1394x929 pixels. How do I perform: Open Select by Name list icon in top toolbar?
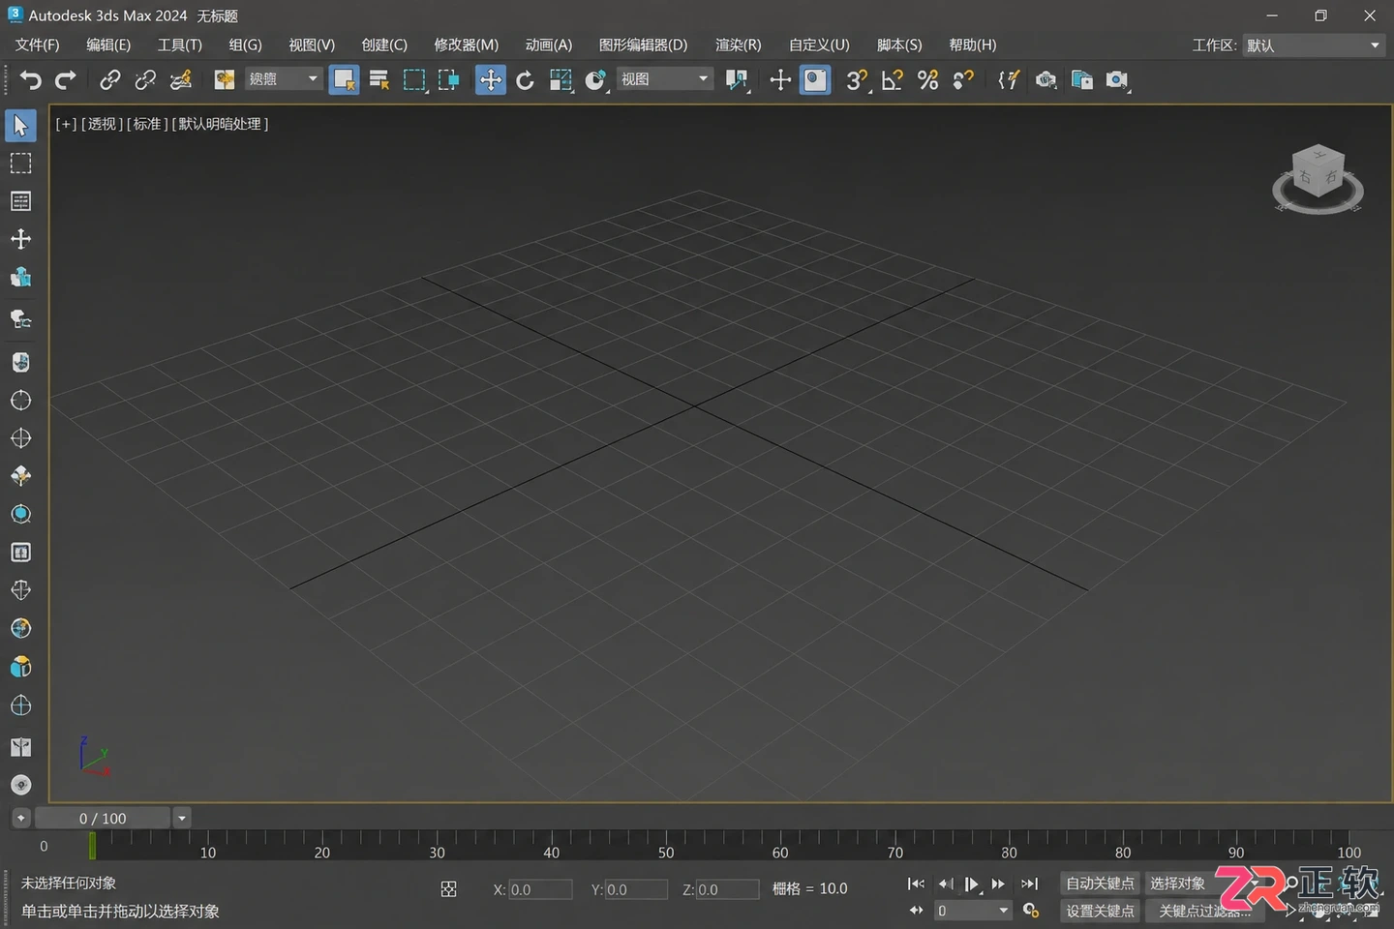379,80
